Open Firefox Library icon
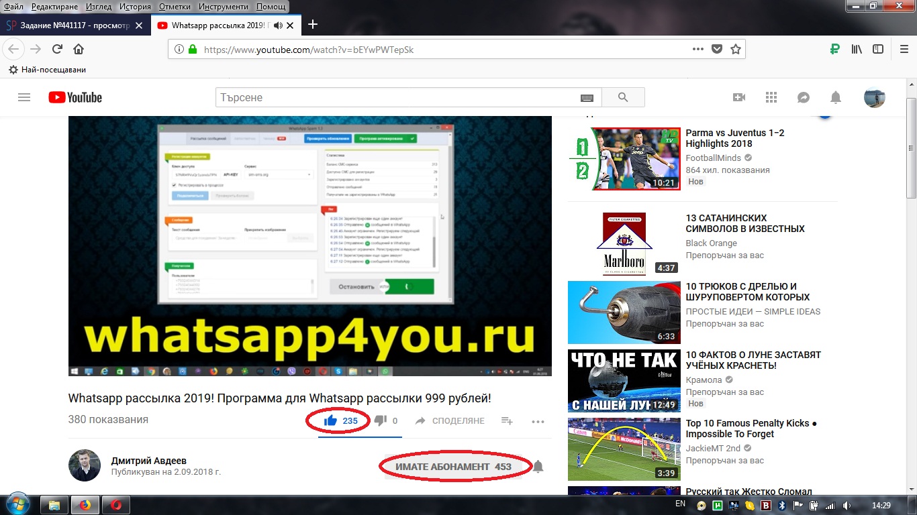The height and width of the screenshot is (515, 917). [x=857, y=49]
